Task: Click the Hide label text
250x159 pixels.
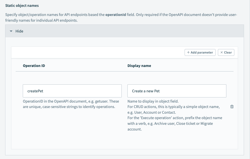Action: 19,31
